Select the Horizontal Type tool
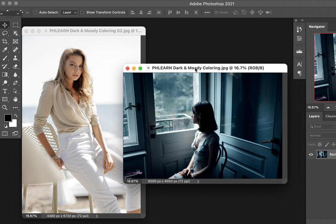Viewport: 336px width, 224px height. pos(5,91)
